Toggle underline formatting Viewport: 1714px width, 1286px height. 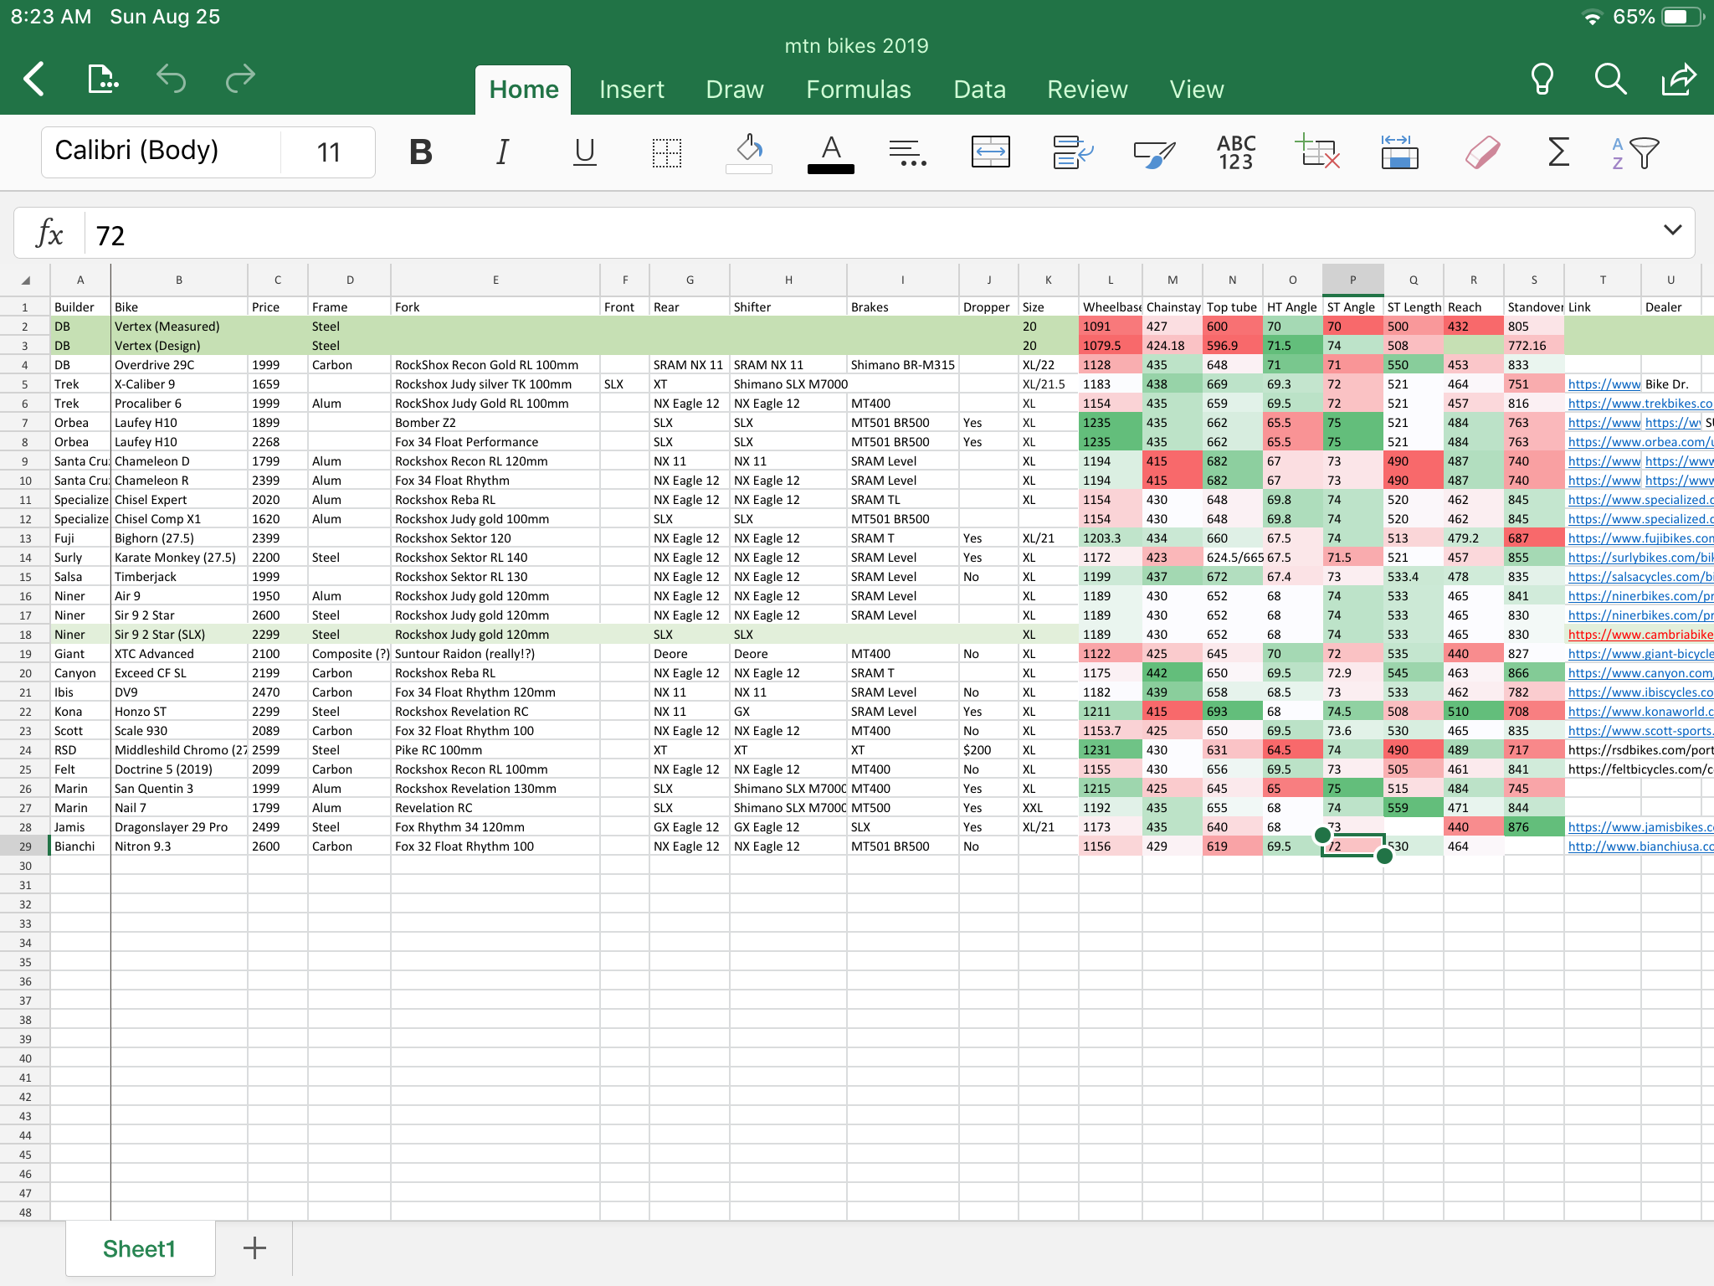click(x=584, y=152)
